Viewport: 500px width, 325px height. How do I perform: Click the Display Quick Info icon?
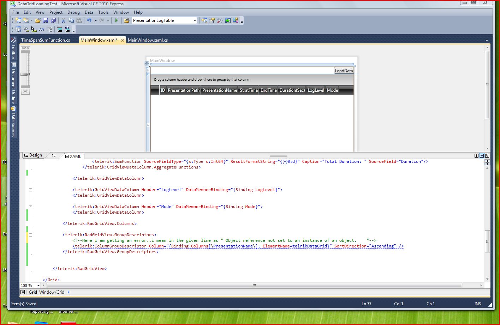coord(34,30)
